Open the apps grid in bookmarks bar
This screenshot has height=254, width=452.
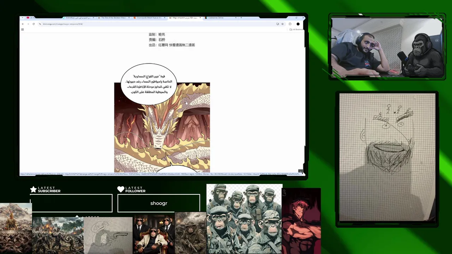pyautogui.click(x=23, y=29)
